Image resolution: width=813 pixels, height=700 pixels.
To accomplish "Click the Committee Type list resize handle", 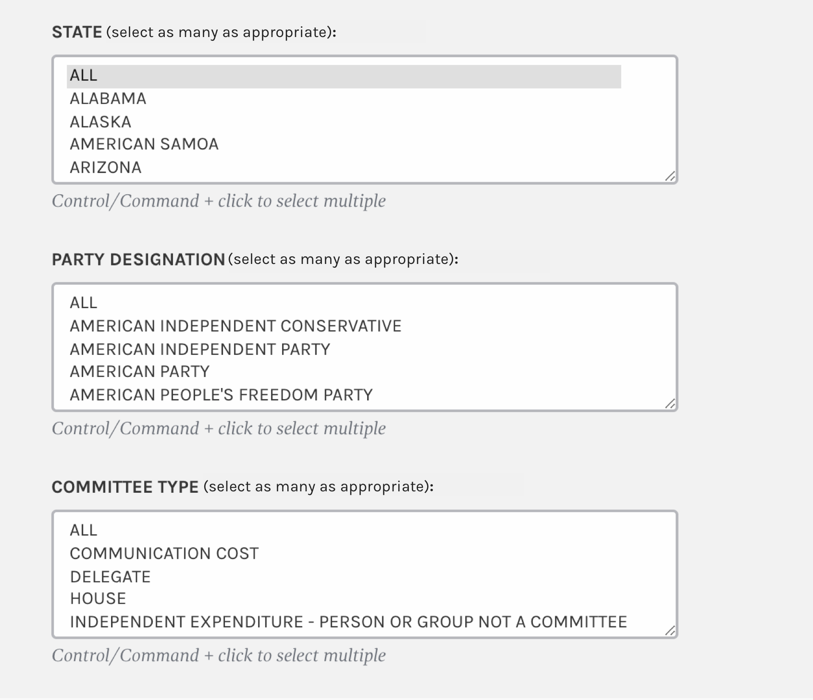I will 670,631.
